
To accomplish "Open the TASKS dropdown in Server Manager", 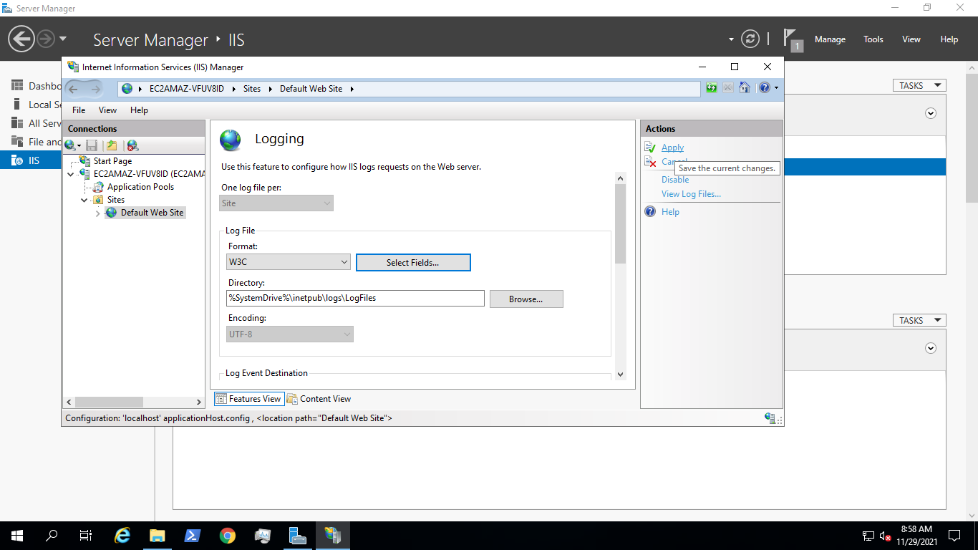I will pos(919,85).
